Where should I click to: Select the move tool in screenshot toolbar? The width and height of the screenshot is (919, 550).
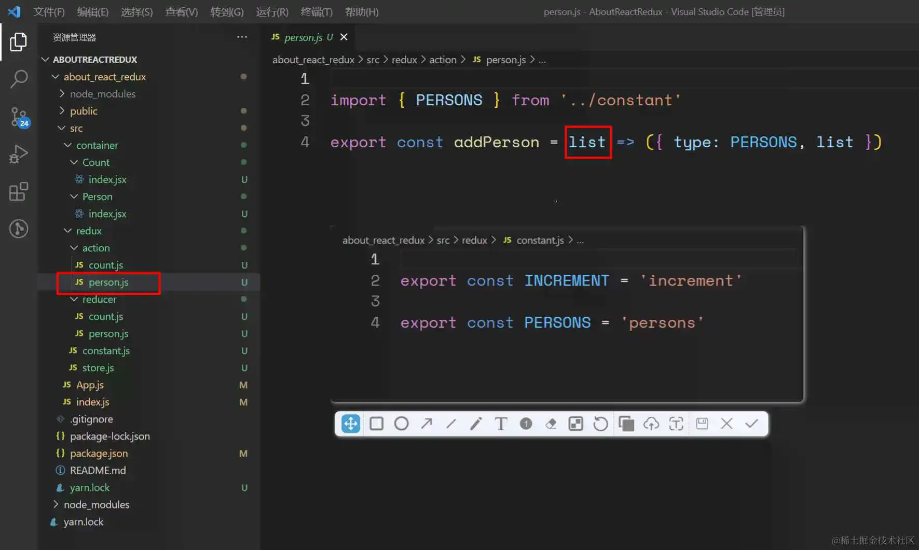click(351, 424)
